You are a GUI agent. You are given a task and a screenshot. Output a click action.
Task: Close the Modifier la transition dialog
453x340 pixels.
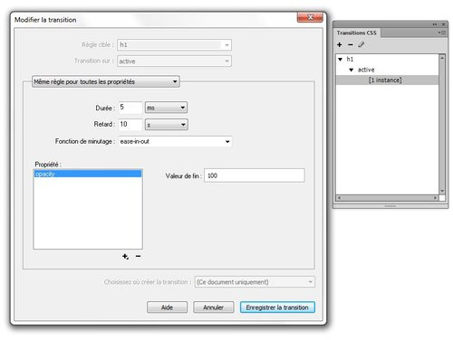[x=310, y=17]
